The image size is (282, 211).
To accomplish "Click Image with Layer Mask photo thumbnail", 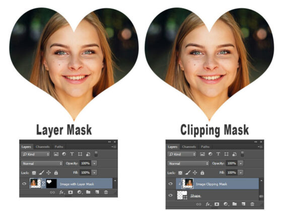I will pyautogui.click(x=36, y=183).
